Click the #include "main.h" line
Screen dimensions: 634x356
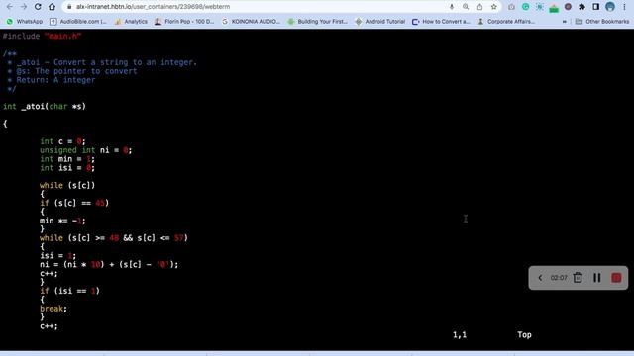(x=42, y=36)
